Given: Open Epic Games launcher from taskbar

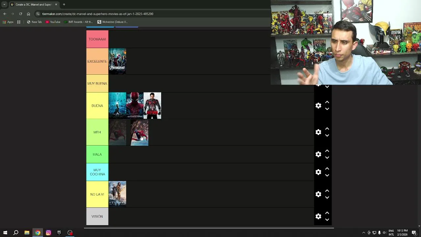Looking at the screenshot, I should point(59,233).
